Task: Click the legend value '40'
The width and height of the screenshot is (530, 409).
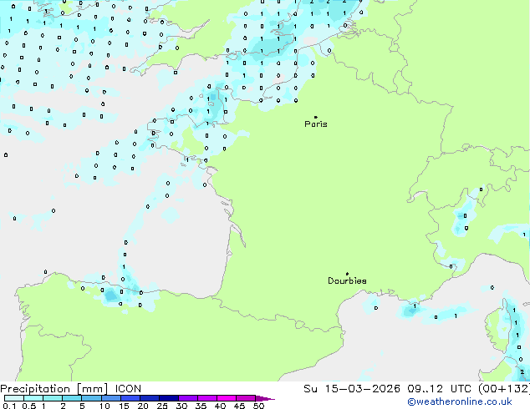Action: click(x=220, y=406)
